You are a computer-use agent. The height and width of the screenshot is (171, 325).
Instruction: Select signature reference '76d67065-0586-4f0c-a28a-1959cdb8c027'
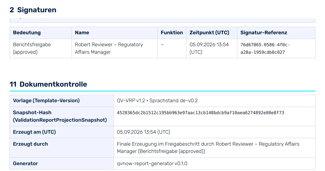pos(265,48)
